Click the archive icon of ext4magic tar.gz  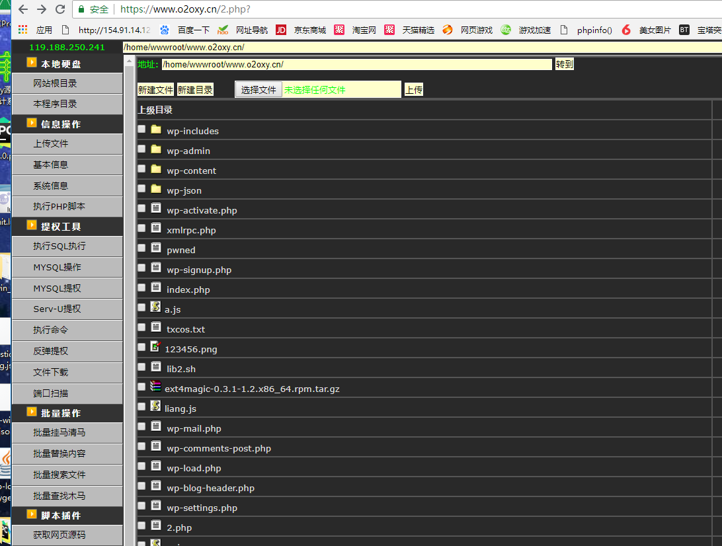(x=155, y=386)
